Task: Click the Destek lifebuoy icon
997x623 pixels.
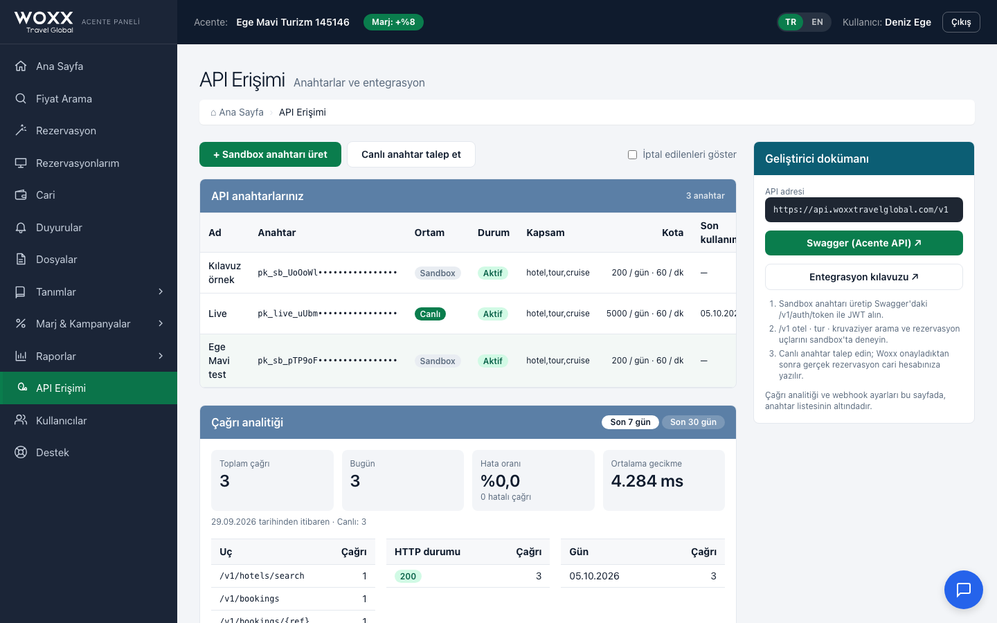Action: (x=21, y=452)
